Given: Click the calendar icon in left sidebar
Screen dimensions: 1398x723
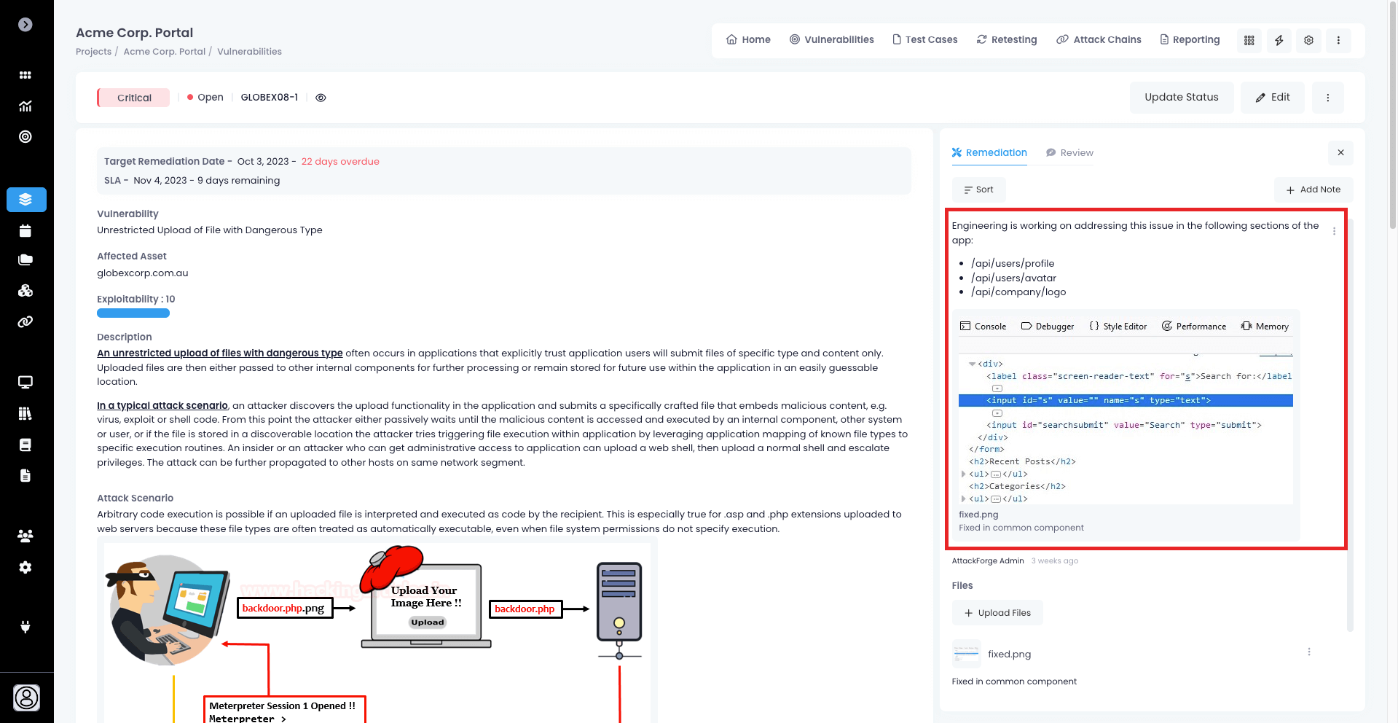Looking at the screenshot, I should coord(25,231).
